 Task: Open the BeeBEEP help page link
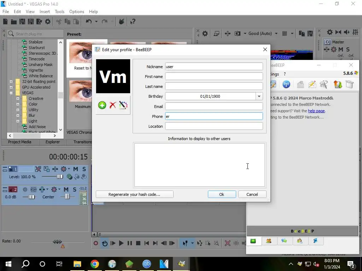316,111
